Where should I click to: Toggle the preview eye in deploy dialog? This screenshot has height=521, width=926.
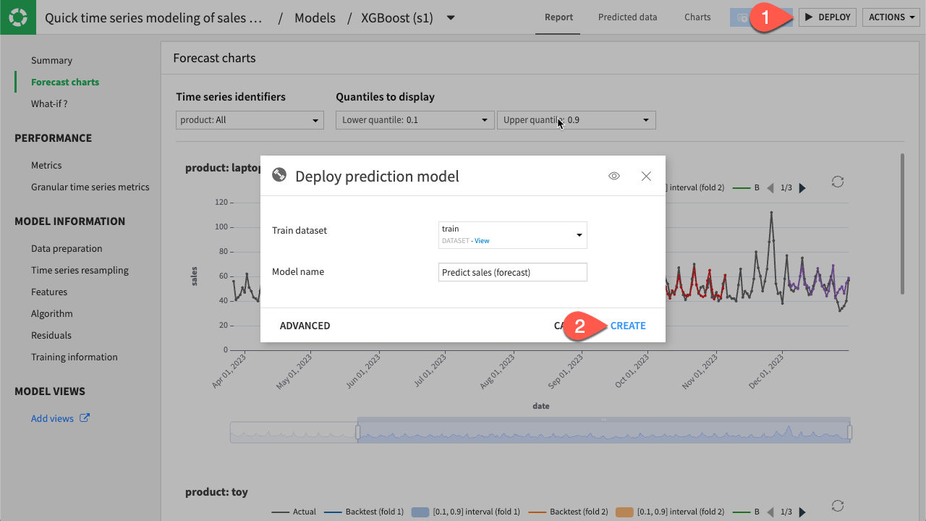pyautogui.click(x=614, y=176)
